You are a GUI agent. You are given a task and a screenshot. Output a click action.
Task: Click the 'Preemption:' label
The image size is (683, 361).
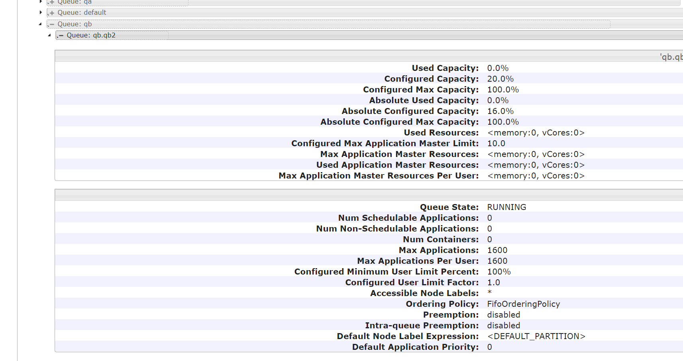pos(451,315)
